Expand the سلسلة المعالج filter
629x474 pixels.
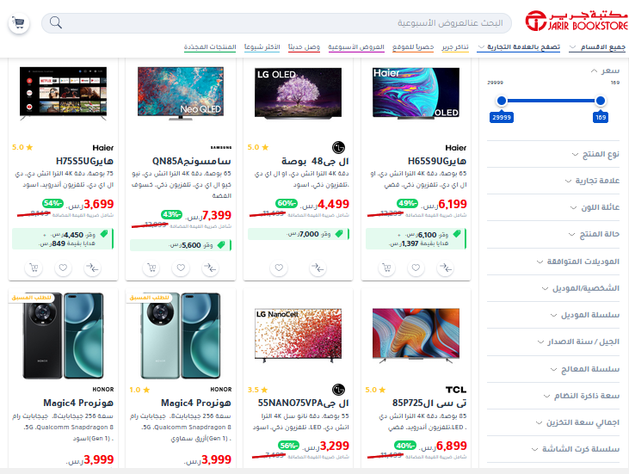(585, 369)
